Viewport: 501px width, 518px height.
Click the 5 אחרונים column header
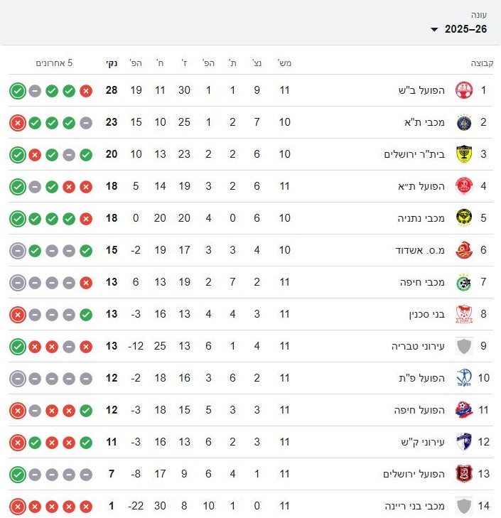[55, 63]
